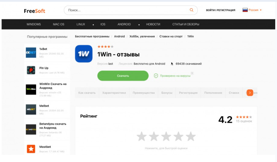Switch to Бонусы tab
This screenshot has height=162, width=277.
(x=167, y=93)
